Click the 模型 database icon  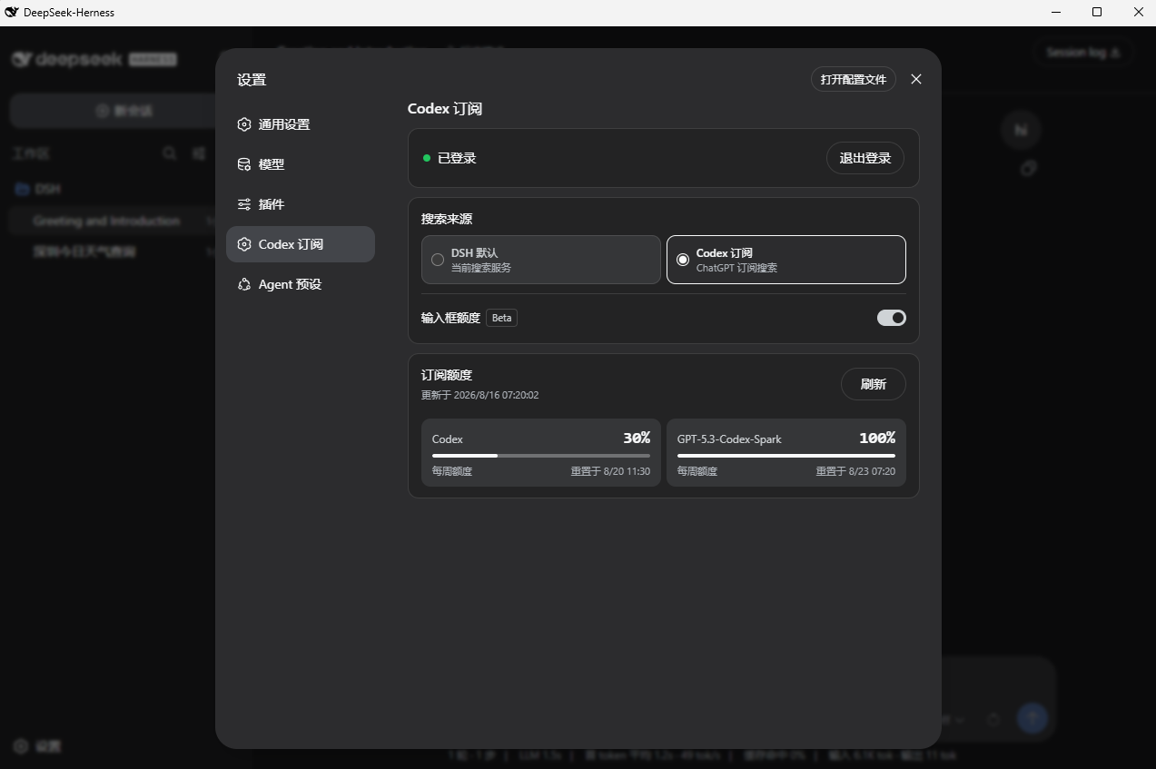click(x=244, y=164)
